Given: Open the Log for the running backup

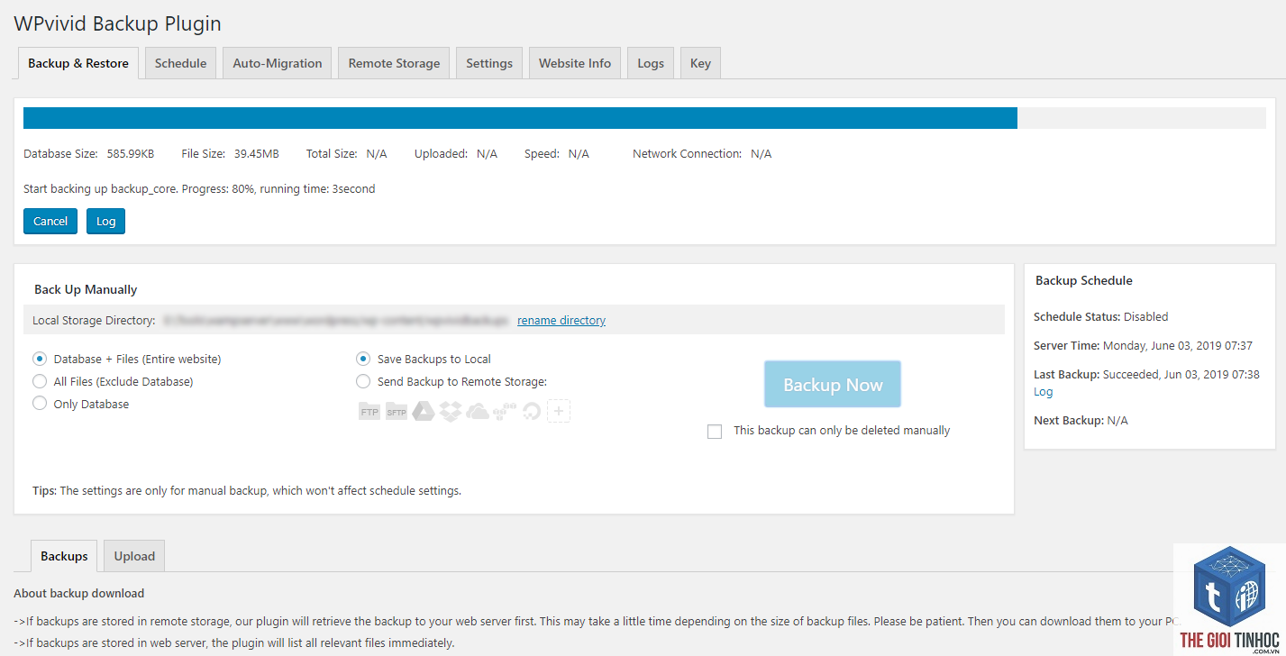Looking at the screenshot, I should [105, 221].
